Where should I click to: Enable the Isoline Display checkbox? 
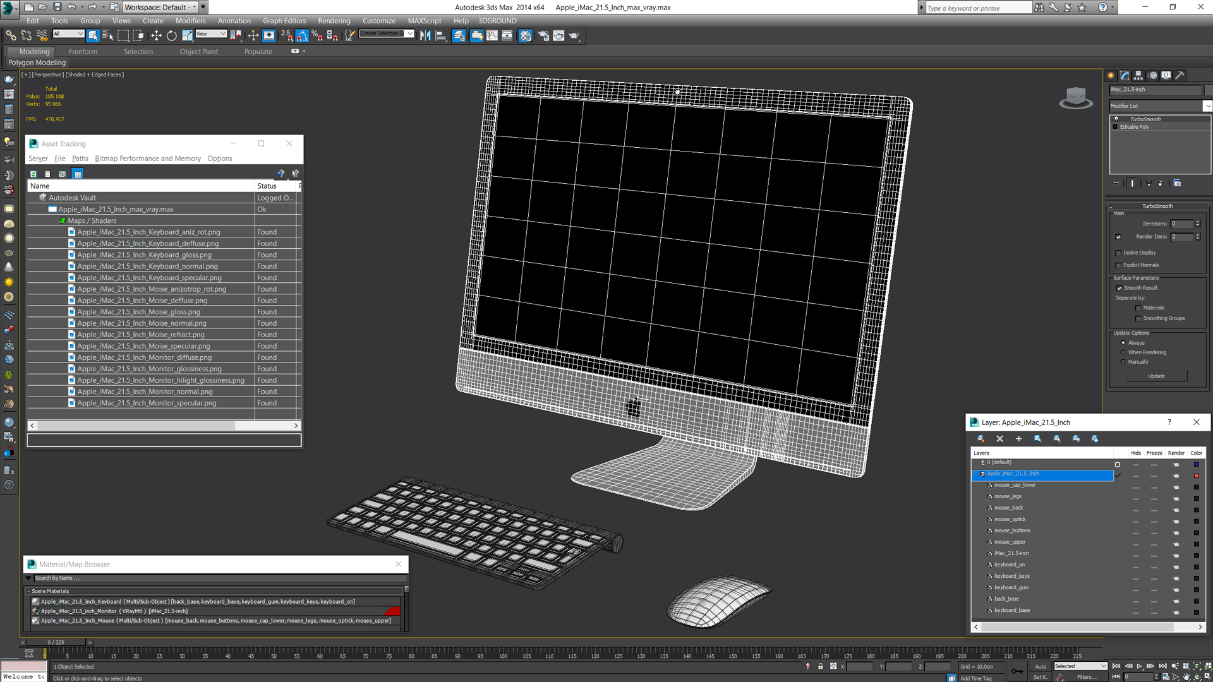[1119, 253]
